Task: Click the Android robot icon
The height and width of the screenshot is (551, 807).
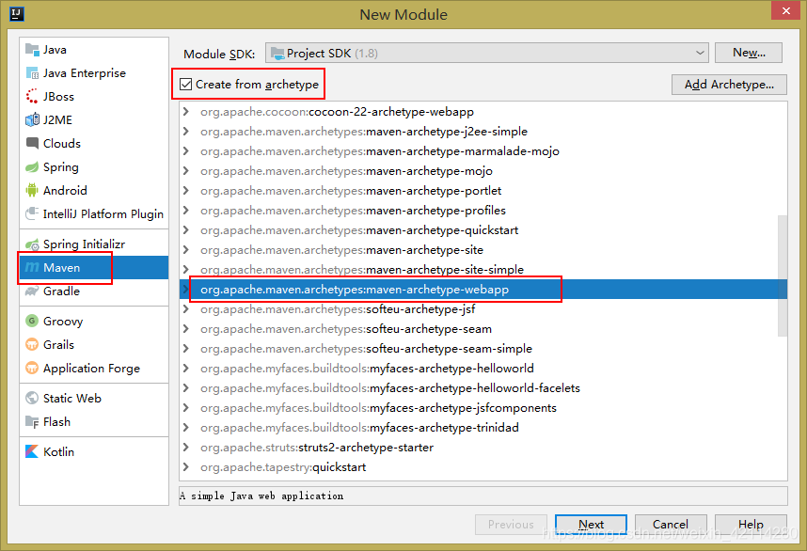Action: [32, 190]
